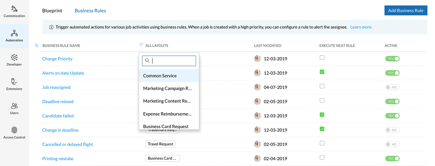
Task: Focus the layout search input field
Action: coord(173,61)
